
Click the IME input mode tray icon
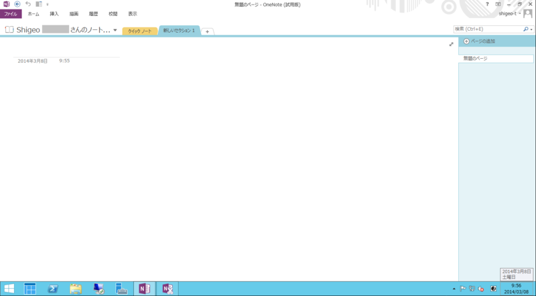pos(493,289)
